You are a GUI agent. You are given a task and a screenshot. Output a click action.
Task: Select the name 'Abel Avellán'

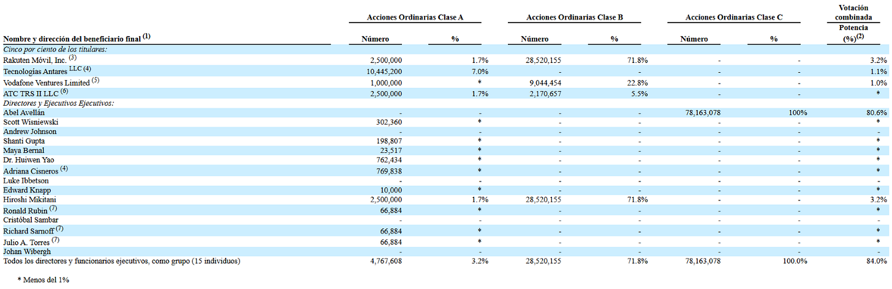coord(24,113)
